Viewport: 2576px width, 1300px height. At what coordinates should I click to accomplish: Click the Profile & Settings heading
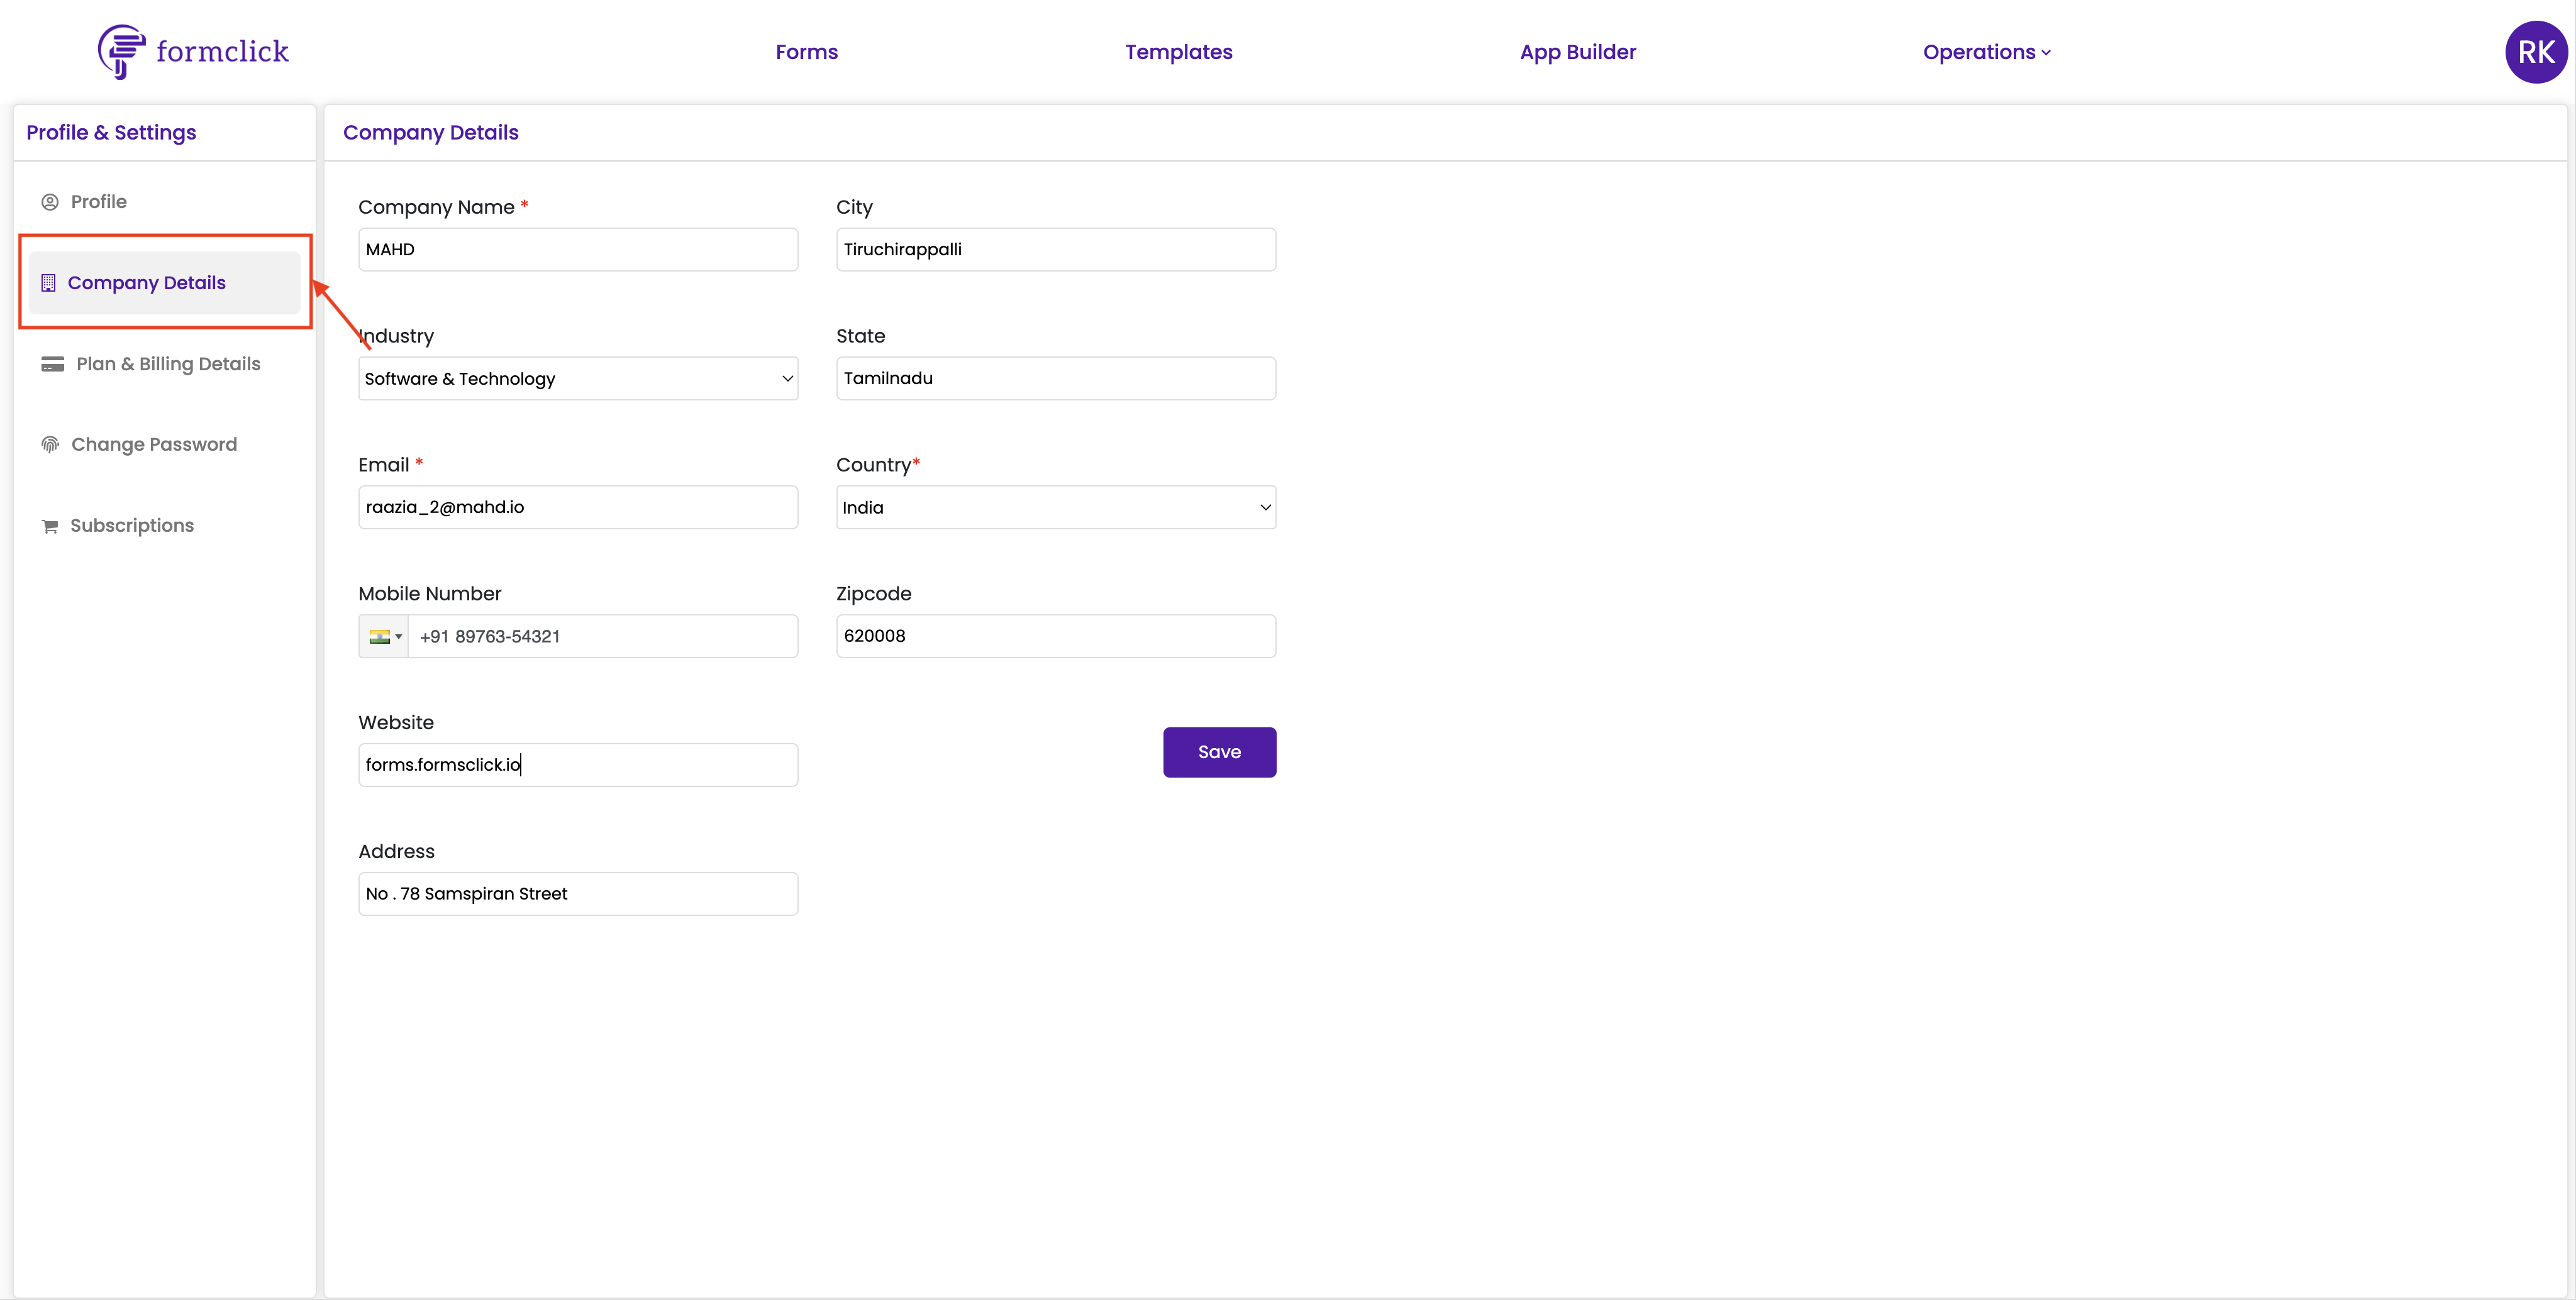pyautogui.click(x=111, y=133)
